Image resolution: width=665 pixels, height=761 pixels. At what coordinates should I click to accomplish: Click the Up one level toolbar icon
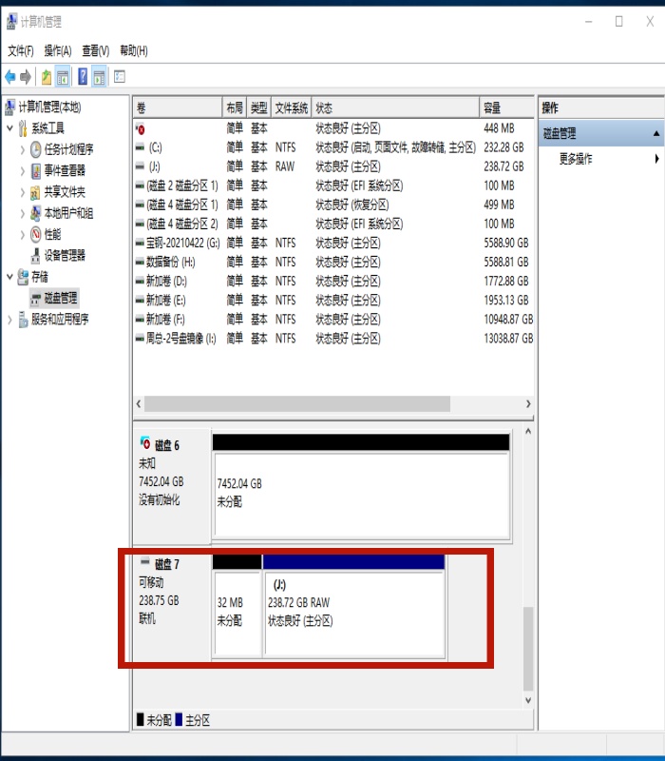pos(46,77)
